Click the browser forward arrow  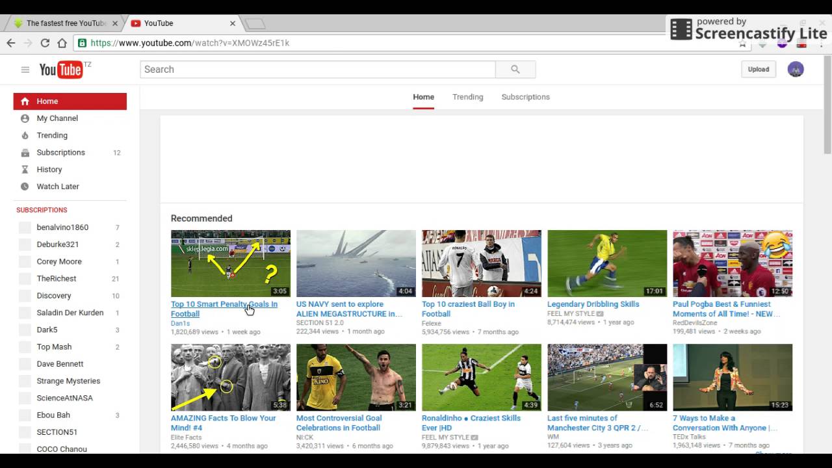click(x=28, y=43)
